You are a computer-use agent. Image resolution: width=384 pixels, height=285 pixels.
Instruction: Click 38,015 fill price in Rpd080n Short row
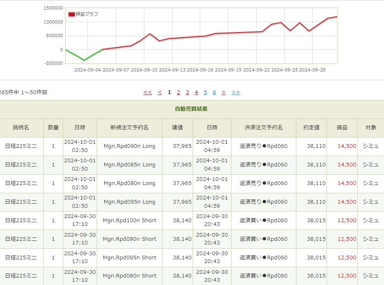click(316, 276)
